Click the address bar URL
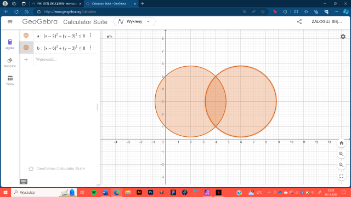 (x=70, y=11)
